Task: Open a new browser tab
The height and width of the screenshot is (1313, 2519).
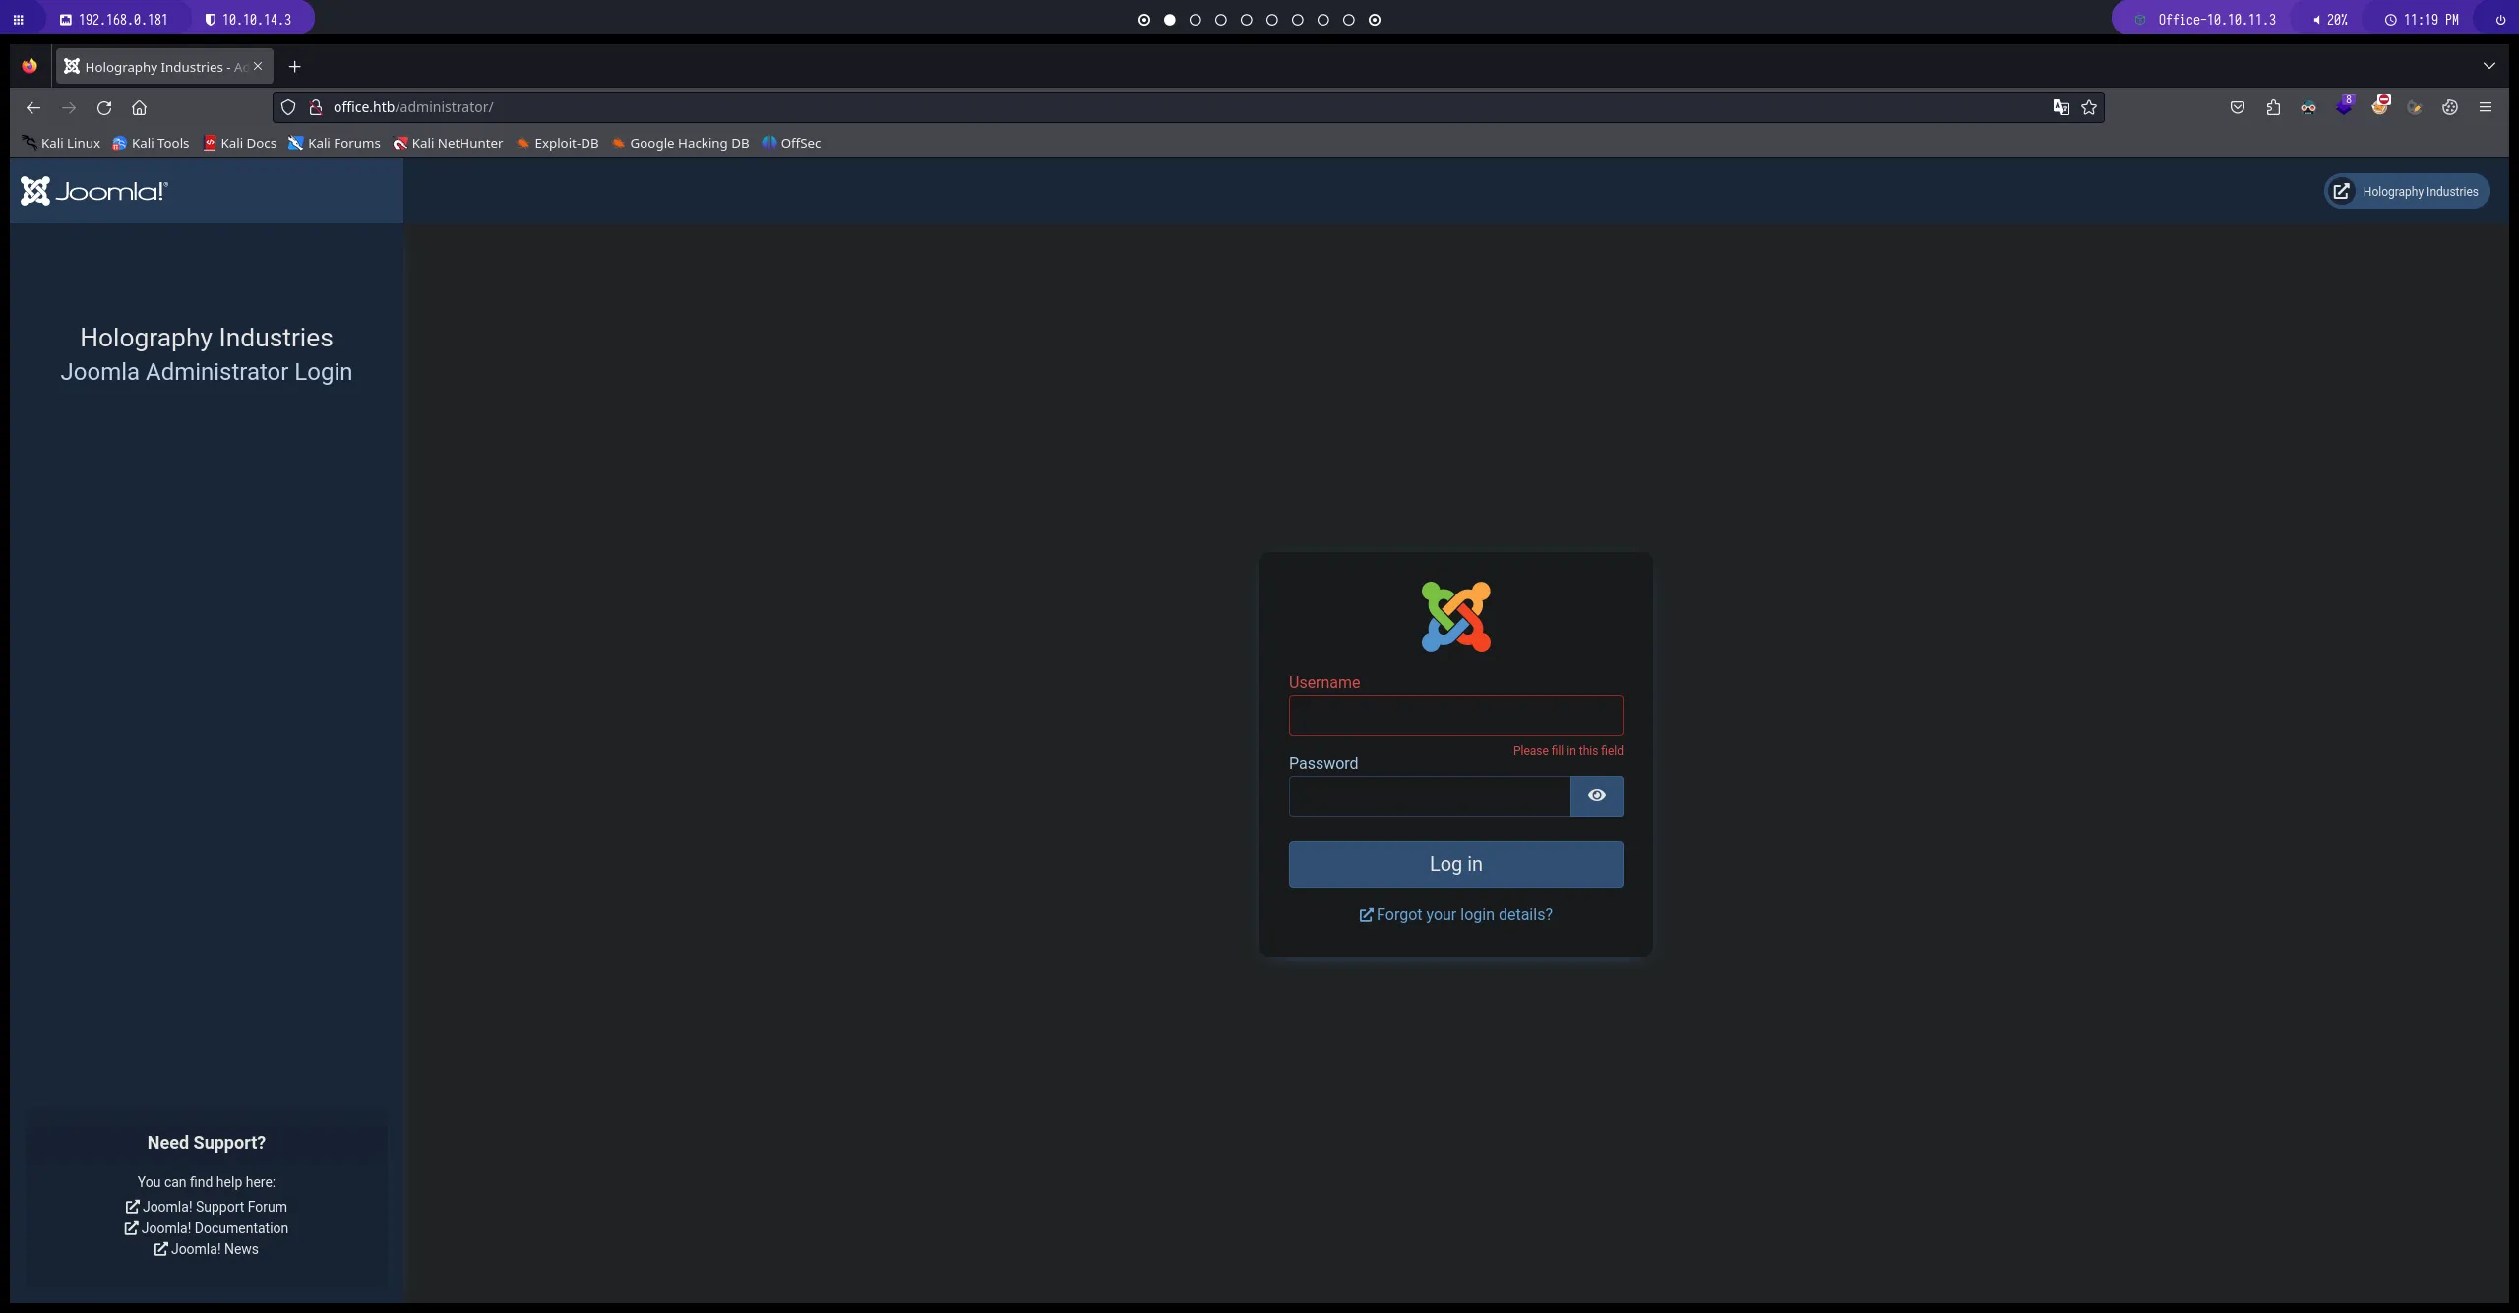Action: pyautogui.click(x=294, y=66)
